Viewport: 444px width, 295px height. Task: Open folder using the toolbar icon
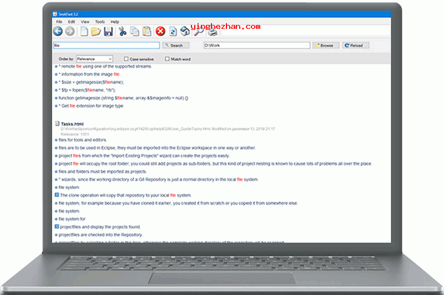96,32
